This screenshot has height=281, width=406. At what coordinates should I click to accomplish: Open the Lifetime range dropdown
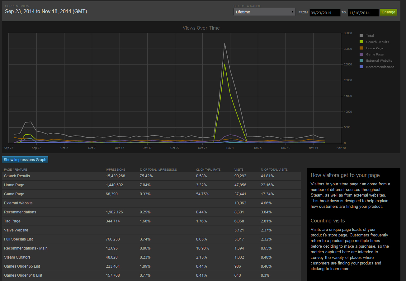pyautogui.click(x=264, y=12)
